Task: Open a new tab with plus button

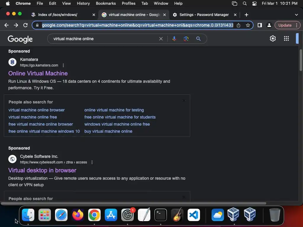Action: pyautogui.click(x=246, y=15)
